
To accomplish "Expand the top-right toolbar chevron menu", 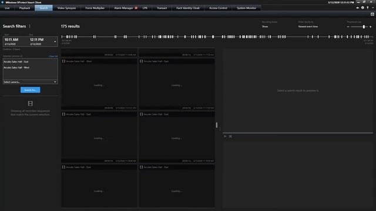I will coord(373,8).
